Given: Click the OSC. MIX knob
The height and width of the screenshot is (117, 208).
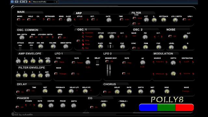Looking at the screenshot, I should (41, 46).
